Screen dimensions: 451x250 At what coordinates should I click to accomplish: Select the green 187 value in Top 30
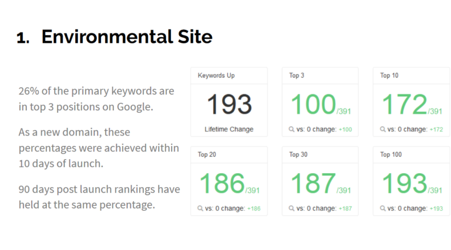[313, 183]
